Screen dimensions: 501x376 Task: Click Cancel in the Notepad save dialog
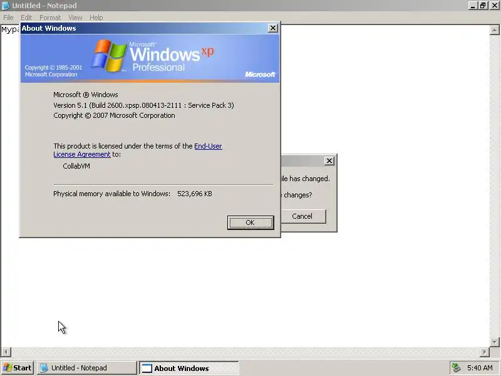pos(302,216)
